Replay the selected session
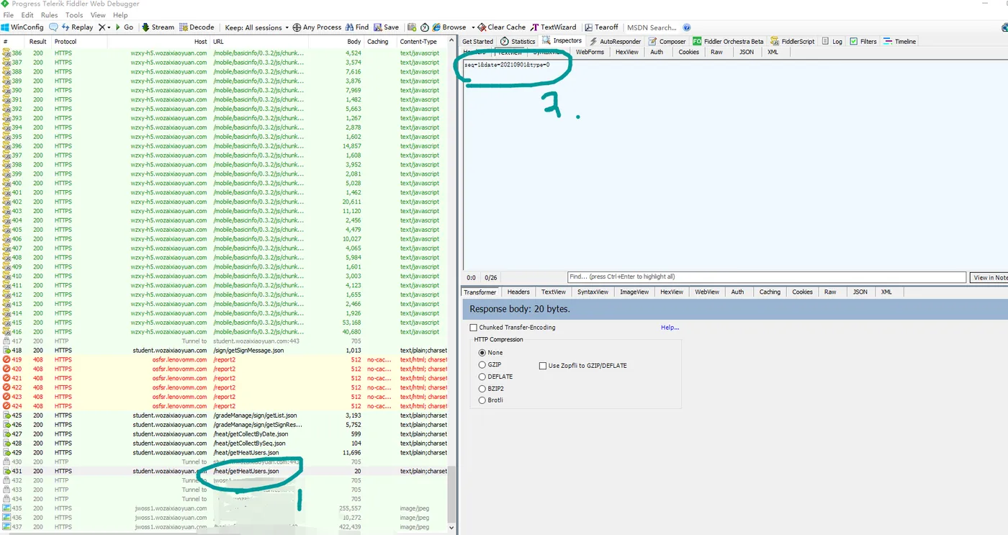The width and height of the screenshot is (1008, 535). 78,27
